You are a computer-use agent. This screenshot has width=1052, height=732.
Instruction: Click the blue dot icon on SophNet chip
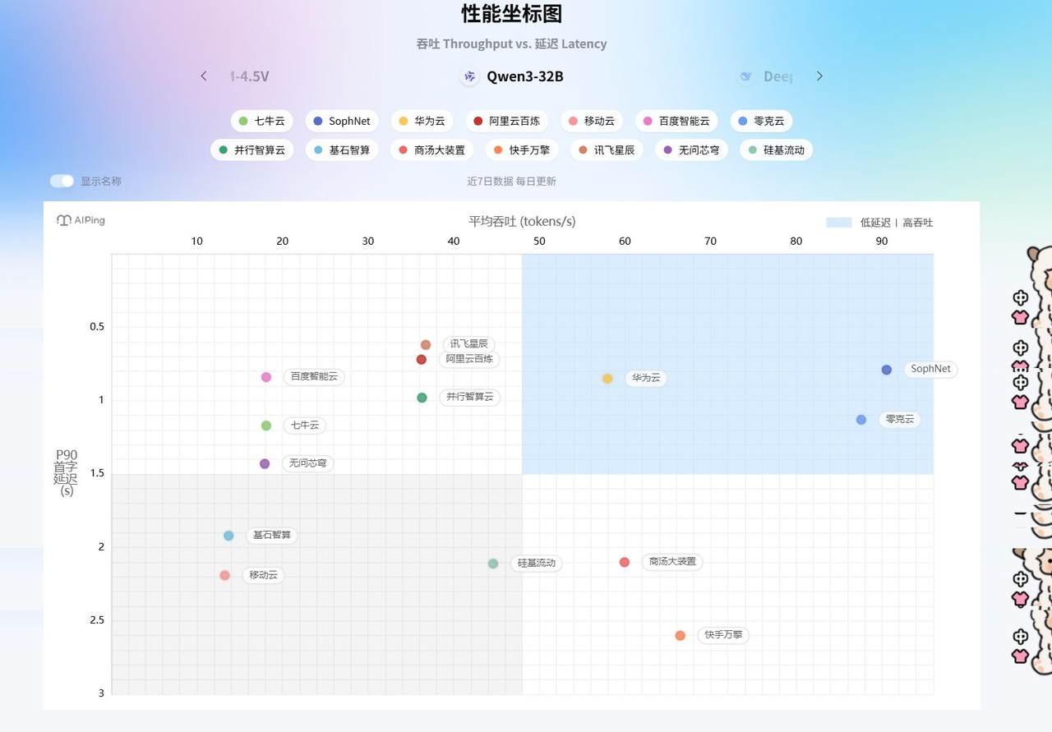pyautogui.click(x=316, y=121)
